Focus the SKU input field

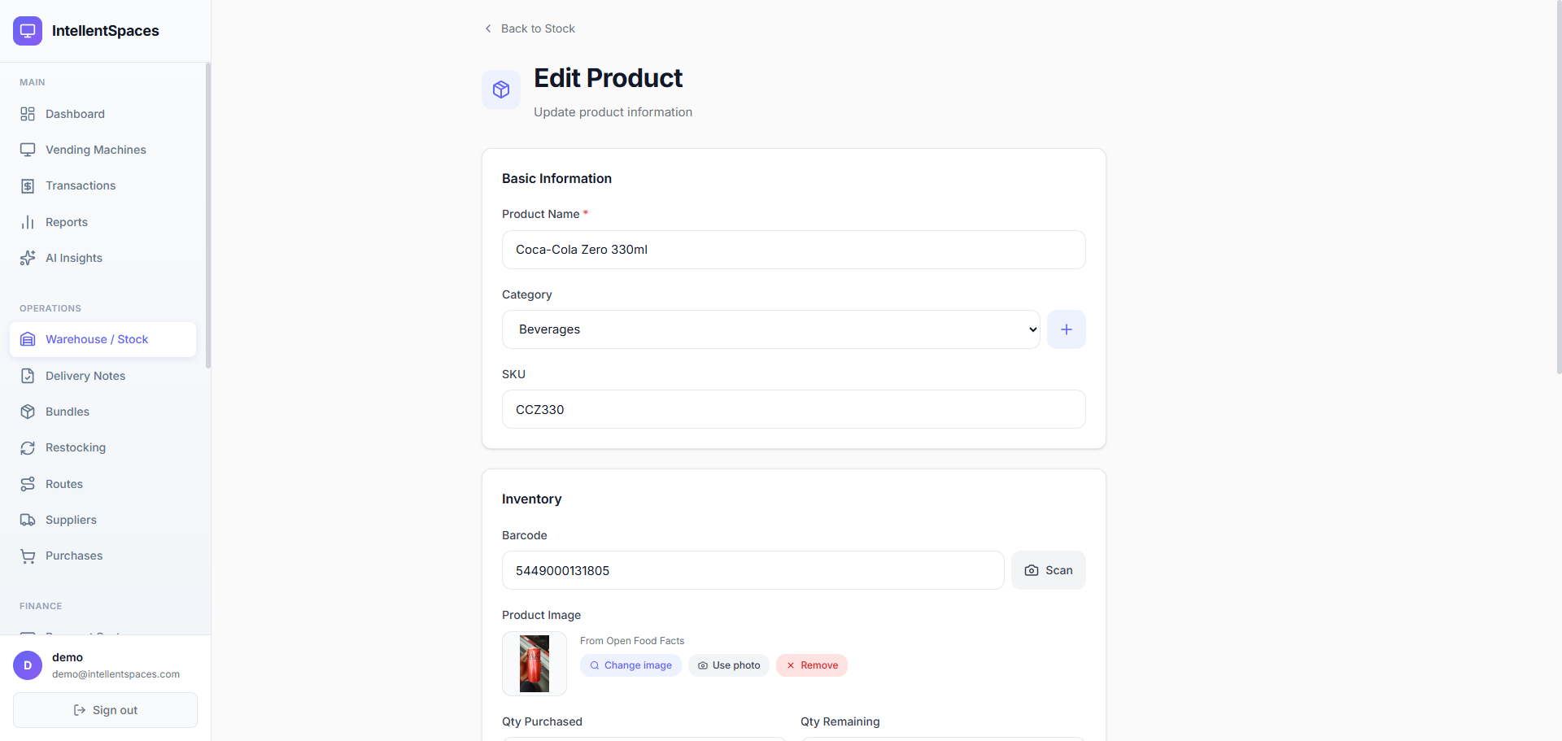coord(793,409)
